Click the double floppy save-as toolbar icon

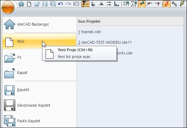(x=53, y=4)
